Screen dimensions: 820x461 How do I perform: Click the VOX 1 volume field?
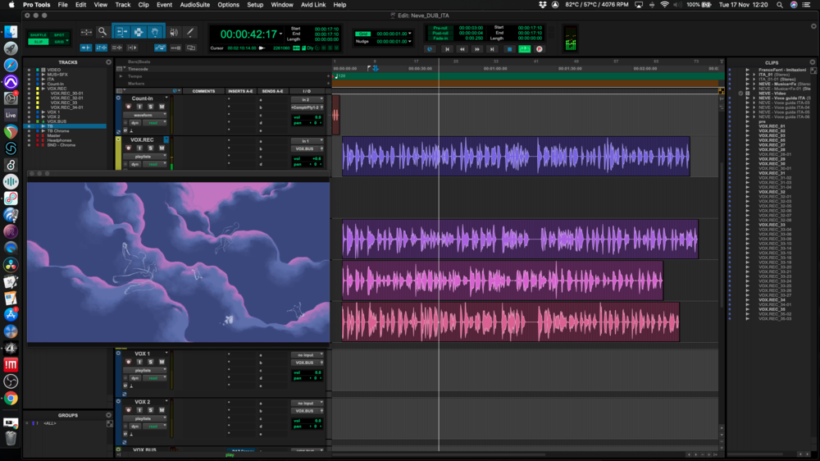(307, 372)
